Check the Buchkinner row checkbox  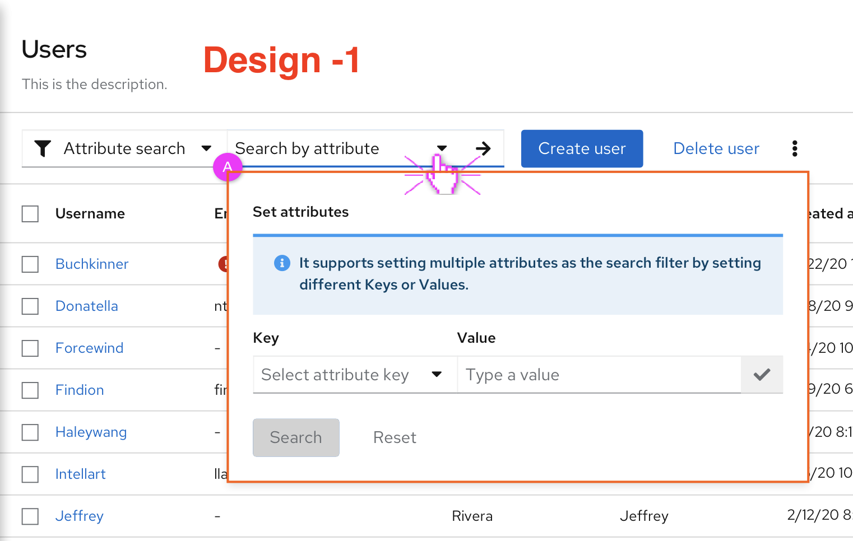[x=30, y=264]
